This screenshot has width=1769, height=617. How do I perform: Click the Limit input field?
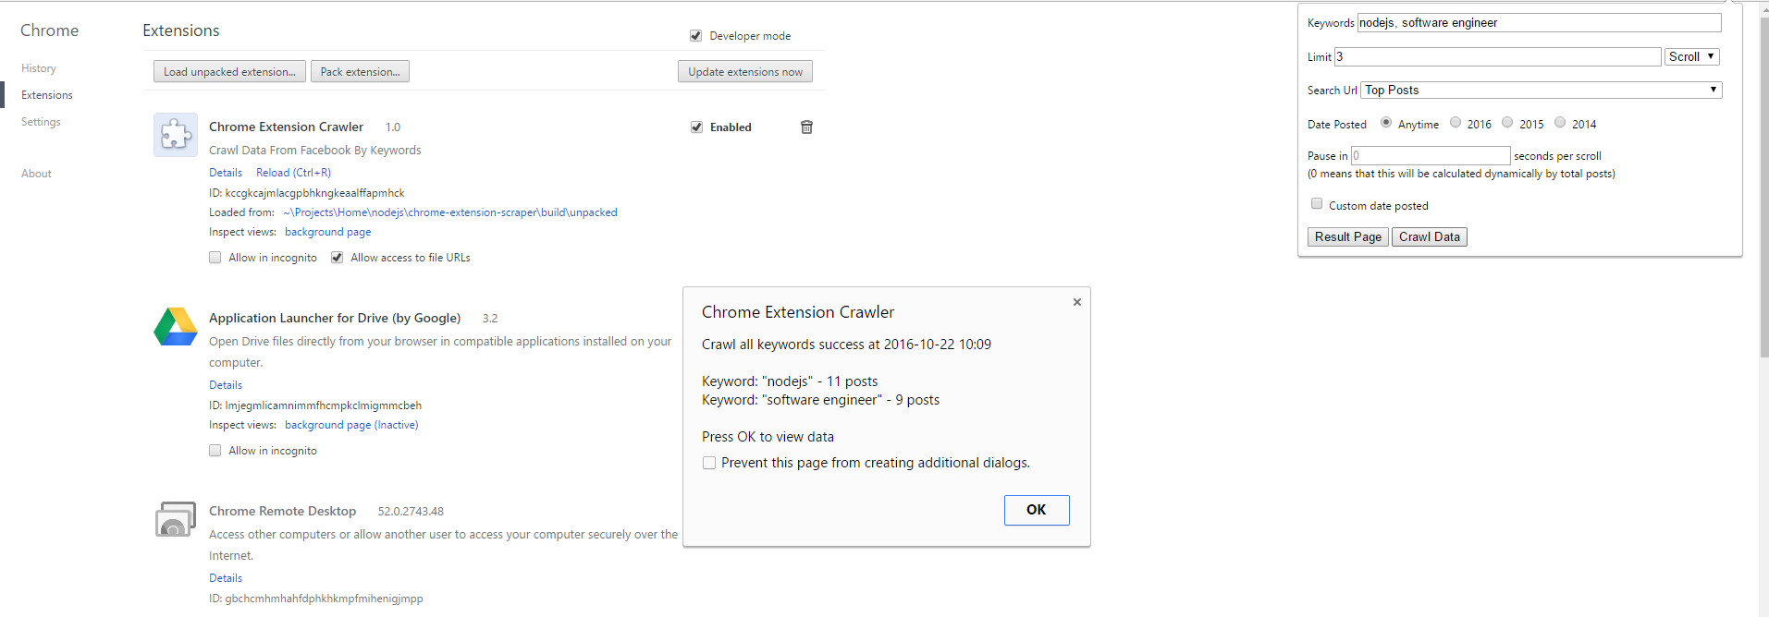(x=1498, y=56)
